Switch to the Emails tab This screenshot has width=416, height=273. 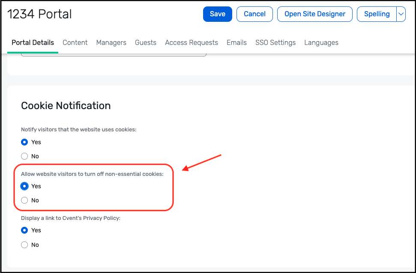[236, 43]
